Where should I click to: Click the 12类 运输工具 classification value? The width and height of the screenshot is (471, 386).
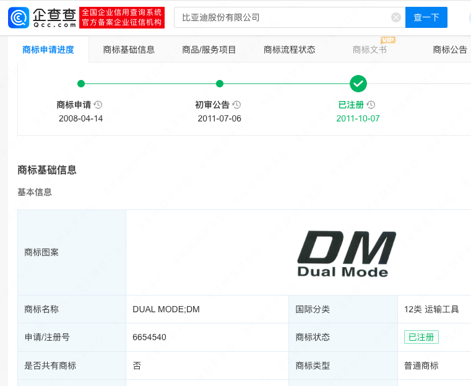(431, 309)
